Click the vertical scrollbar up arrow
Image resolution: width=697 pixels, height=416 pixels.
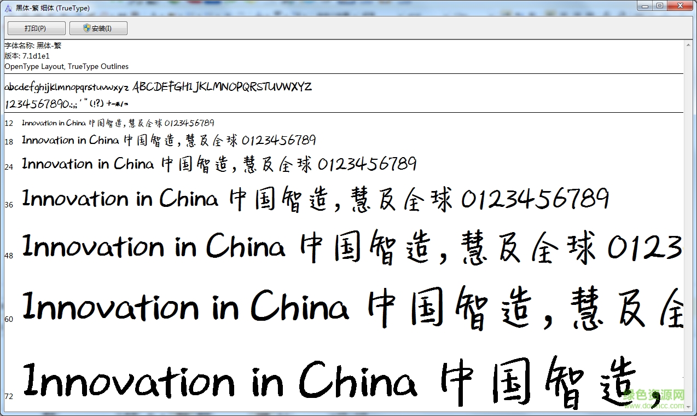[688, 45]
